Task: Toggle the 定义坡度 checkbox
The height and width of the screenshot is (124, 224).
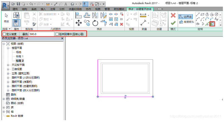Action: coord(4,34)
